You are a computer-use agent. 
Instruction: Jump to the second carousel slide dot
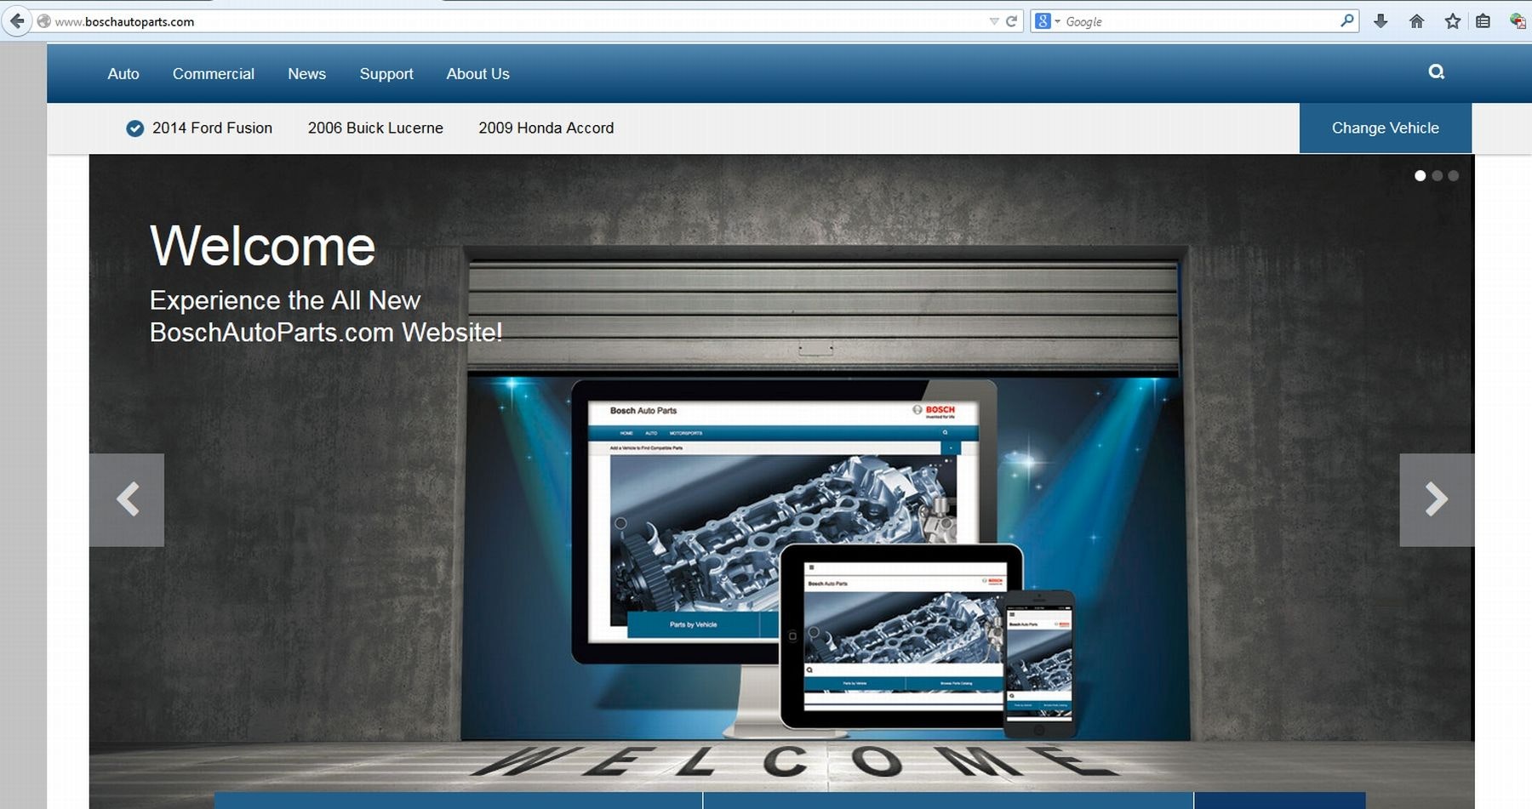tap(1436, 174)
